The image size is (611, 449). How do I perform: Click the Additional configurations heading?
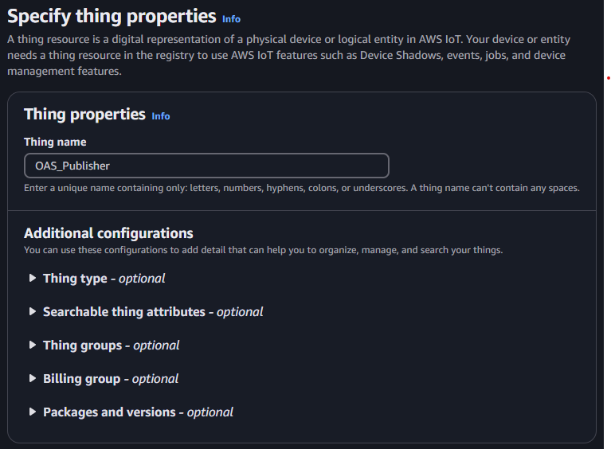click(108, 233)
